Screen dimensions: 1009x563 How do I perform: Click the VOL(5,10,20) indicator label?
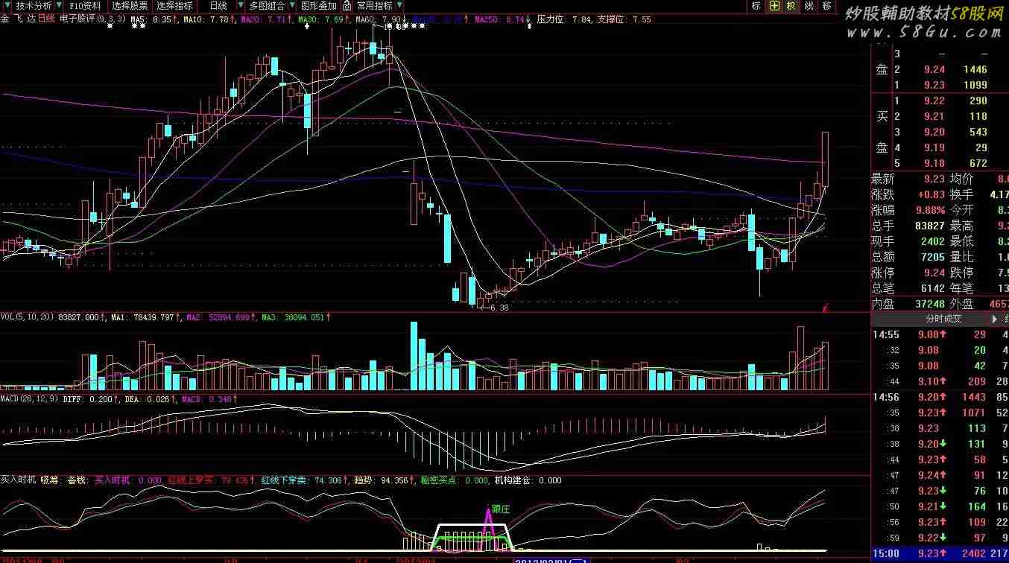coord(28,317)
